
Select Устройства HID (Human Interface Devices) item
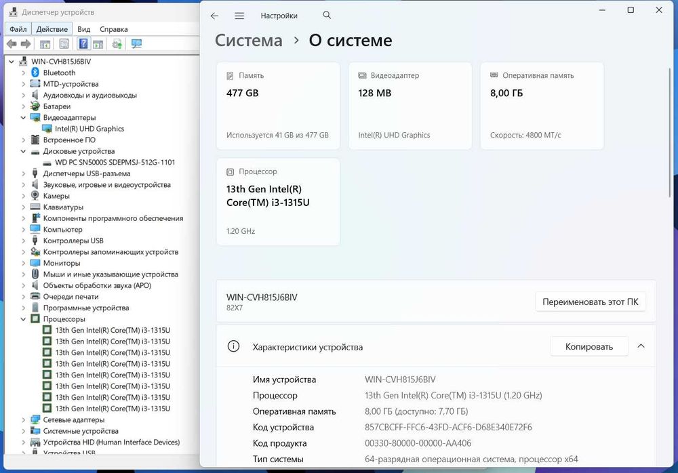pos(111,443)
